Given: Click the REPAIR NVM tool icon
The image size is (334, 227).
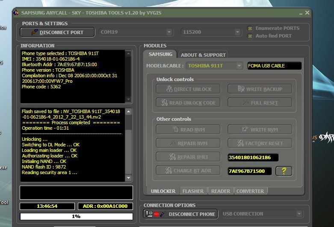Looking at the screenshot, I should tap(172, 144).
